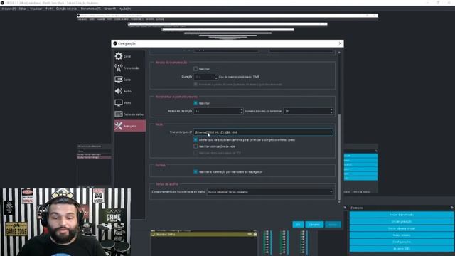Toggle the lock on Monitor Delta source

[255, 234]
